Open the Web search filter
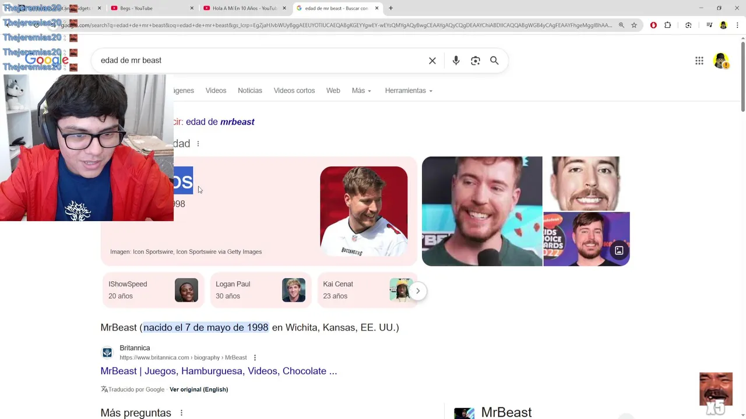 333,91
